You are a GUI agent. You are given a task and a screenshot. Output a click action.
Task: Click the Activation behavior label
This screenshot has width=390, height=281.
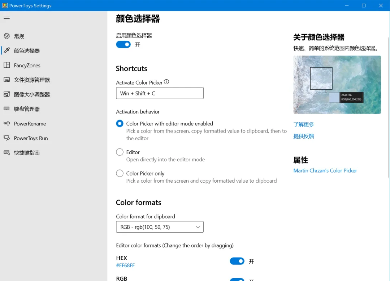(x=138, y=112)
